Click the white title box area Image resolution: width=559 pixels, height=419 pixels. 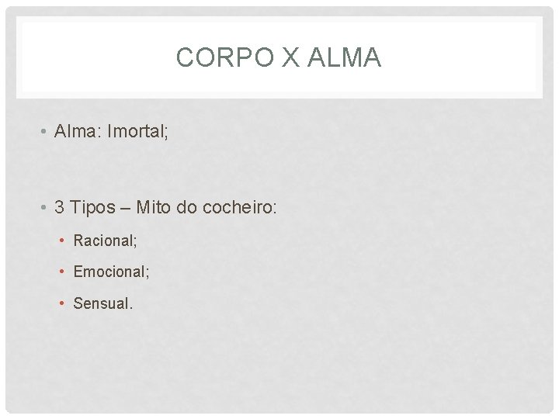279,57
